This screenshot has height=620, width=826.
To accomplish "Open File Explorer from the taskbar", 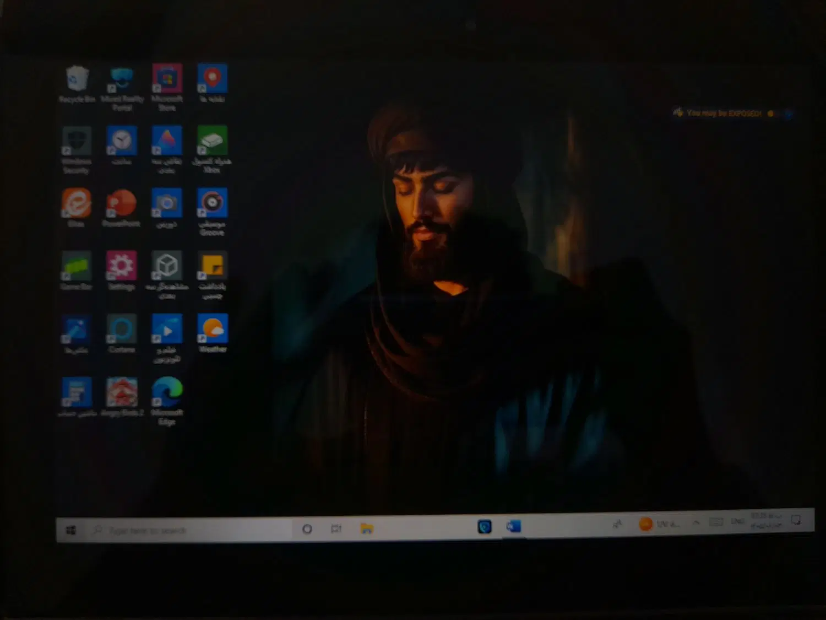I will (367, 529).
